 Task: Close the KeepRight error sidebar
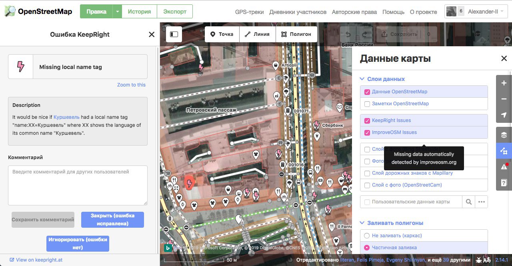coord(152,34)
